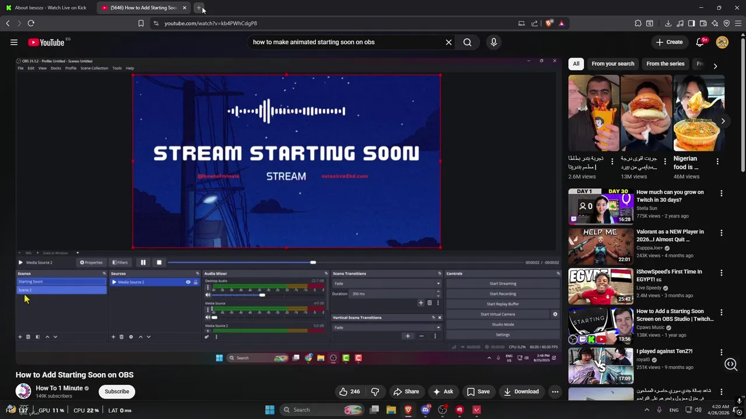
Task: Open a new browser tab
Action: (199, 8)
